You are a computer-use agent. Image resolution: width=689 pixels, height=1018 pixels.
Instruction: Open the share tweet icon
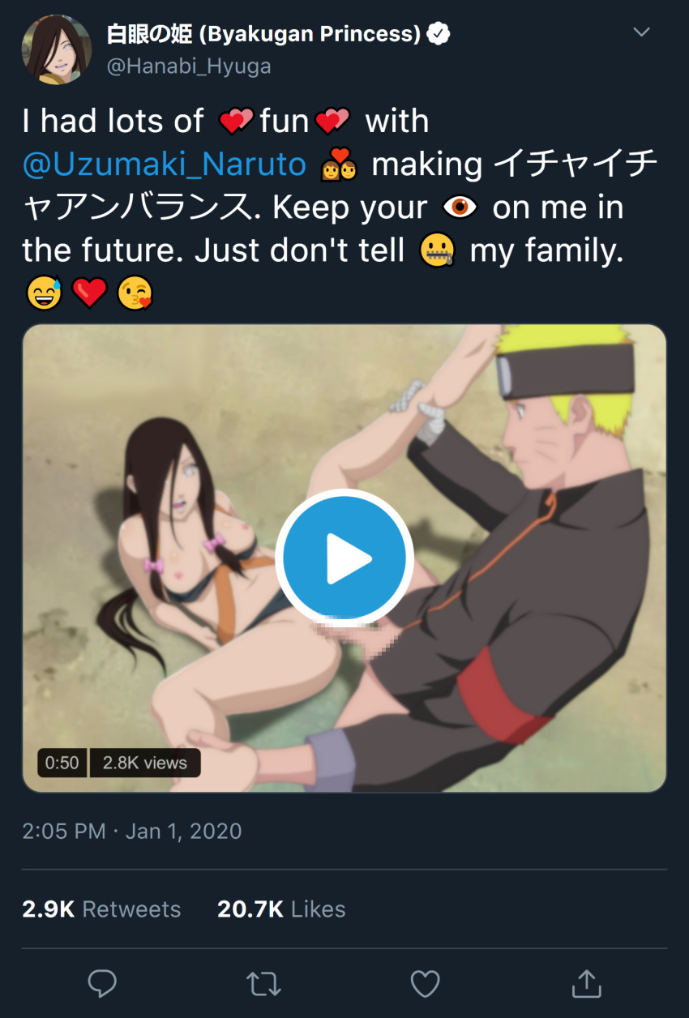[x=586, y=983]
